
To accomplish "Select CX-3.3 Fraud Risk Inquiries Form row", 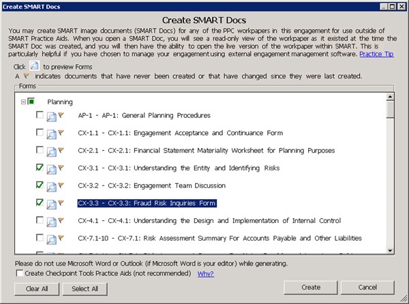I will 147,203.
